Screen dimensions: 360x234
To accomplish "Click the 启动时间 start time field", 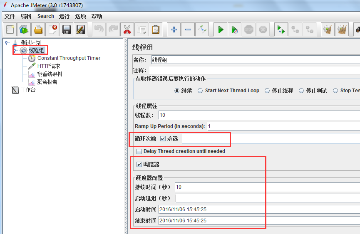I will tap(259, 209).
